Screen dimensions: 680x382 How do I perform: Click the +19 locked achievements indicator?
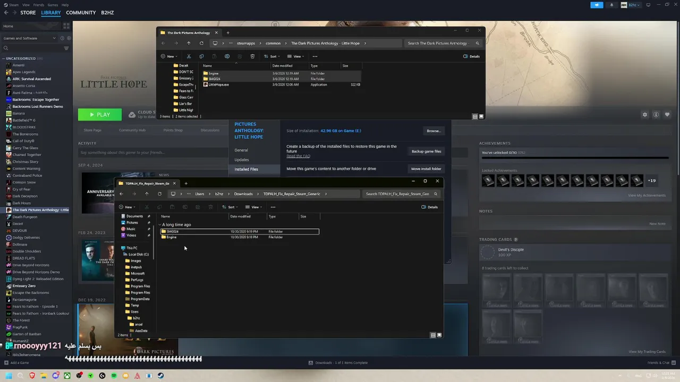652,180
